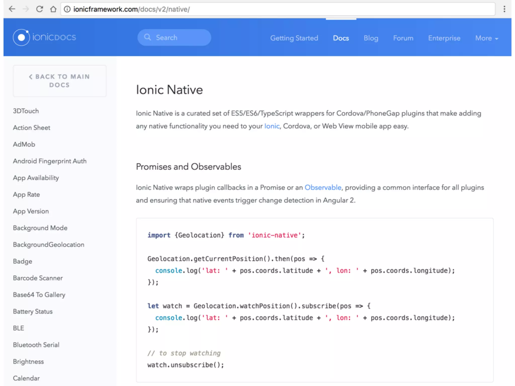Select the Docs nav tab
This screenshot has height=386, width=515.
[341, 38]
